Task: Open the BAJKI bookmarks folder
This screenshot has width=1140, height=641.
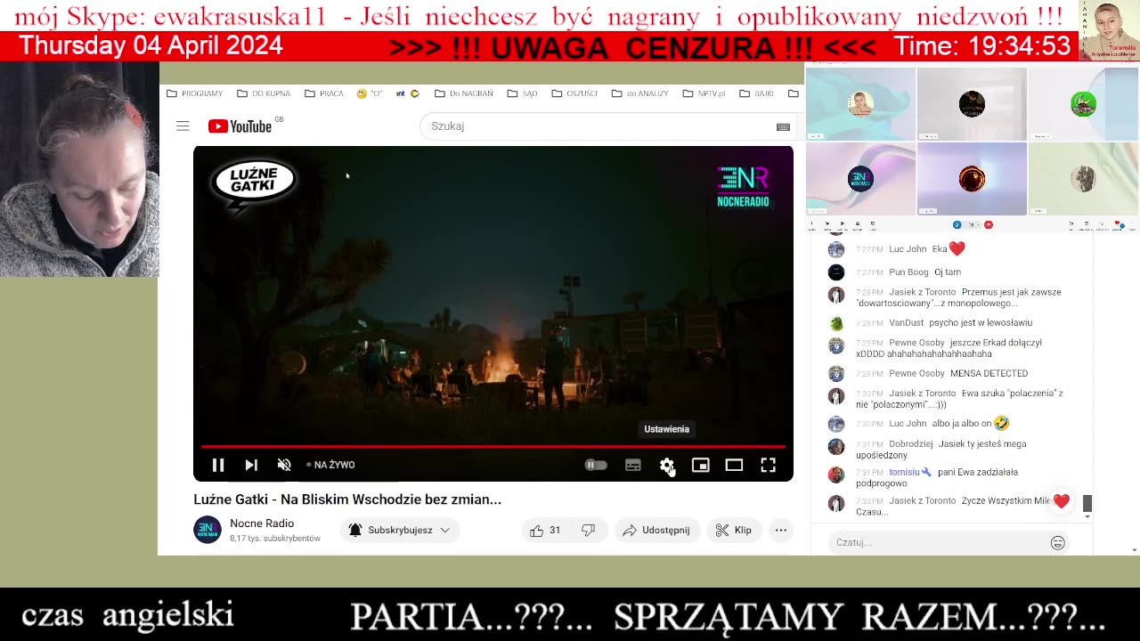Action: pyautogui.click(x=757, y=93)
